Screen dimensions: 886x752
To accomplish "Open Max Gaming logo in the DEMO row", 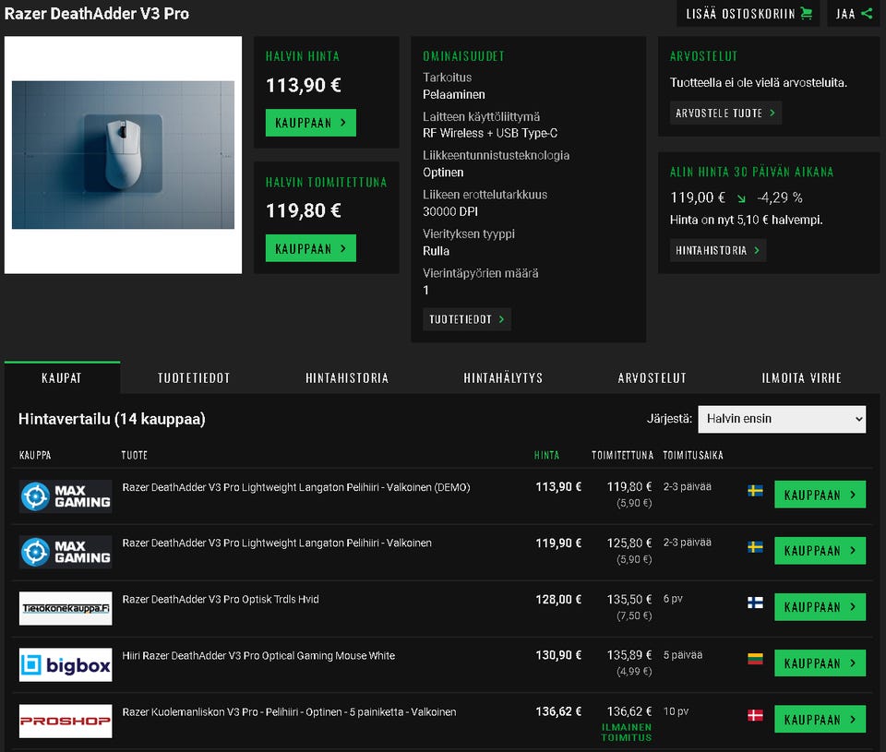I will [66, 496].
